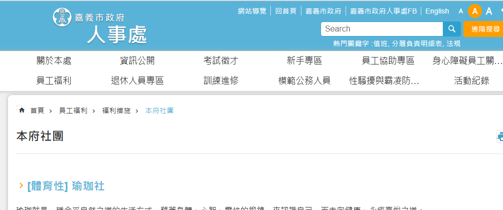
Task: Select the small font size A
Action: pos(461,11)
